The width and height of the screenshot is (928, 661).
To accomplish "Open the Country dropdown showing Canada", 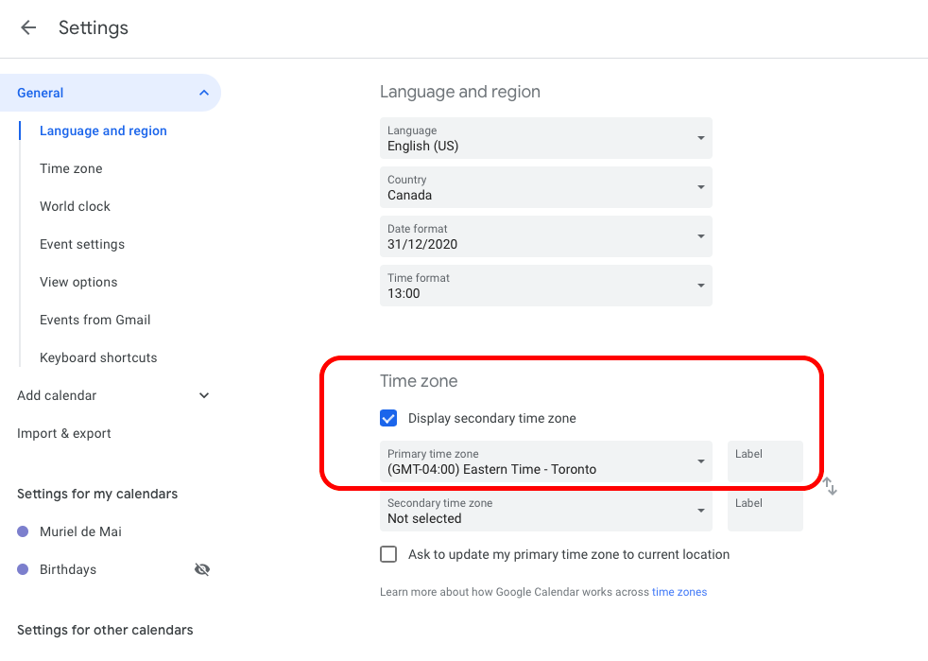I will tap(545, 187).
